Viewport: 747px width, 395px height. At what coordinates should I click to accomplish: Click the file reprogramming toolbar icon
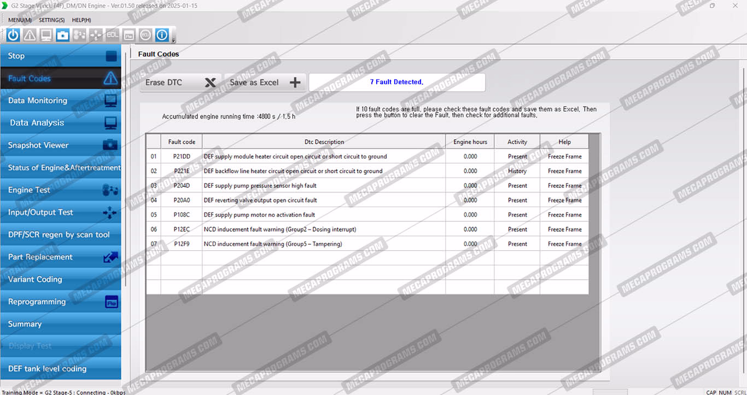(129, 35)
